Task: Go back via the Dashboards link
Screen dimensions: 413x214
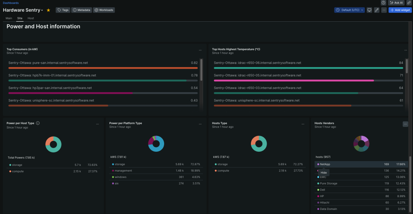Action: click(10, 3)
